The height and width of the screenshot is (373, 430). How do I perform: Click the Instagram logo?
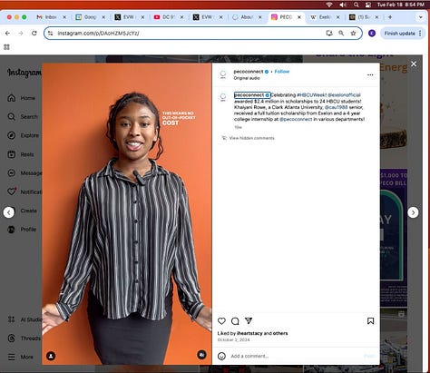coord(24,73)
